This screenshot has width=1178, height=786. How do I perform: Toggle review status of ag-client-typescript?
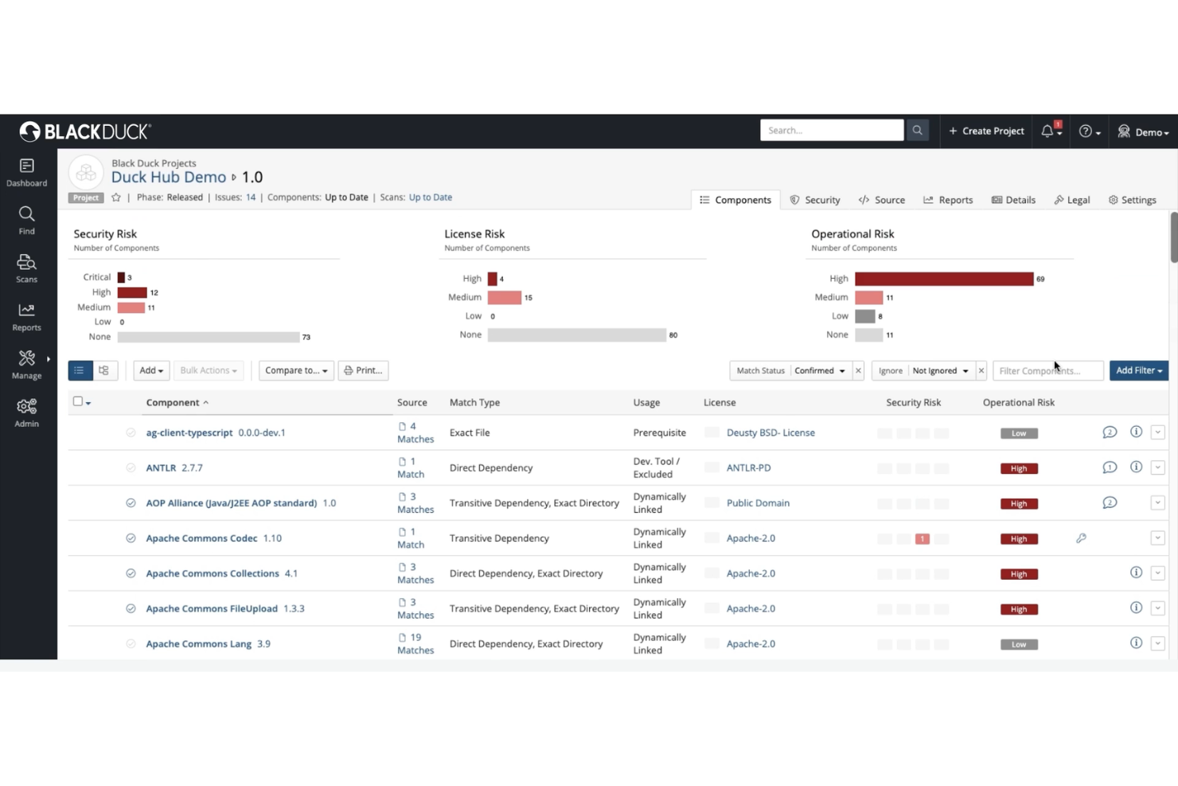point(131,432)
